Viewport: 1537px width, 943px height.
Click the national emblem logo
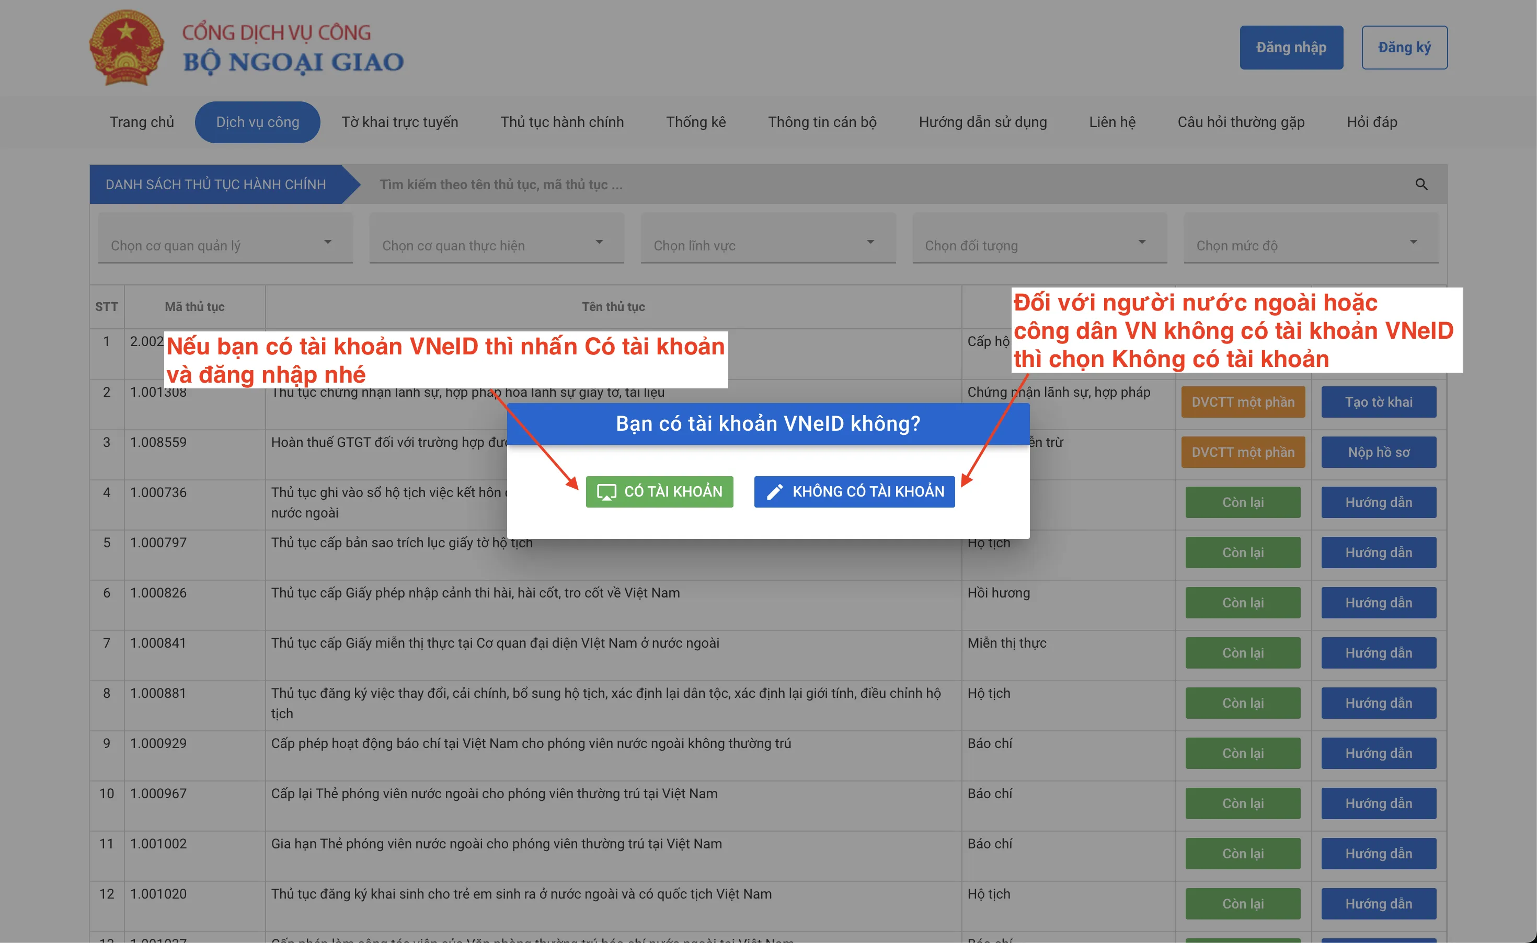click(127, 48)
